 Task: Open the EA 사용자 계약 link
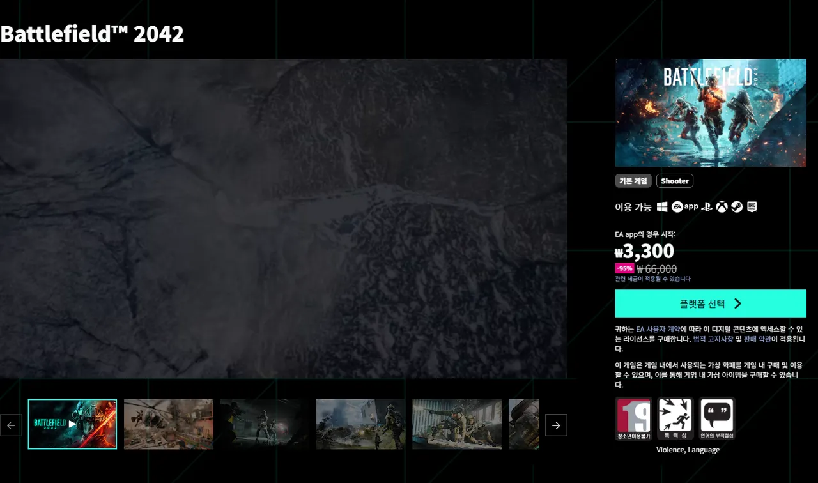(658, 329)
